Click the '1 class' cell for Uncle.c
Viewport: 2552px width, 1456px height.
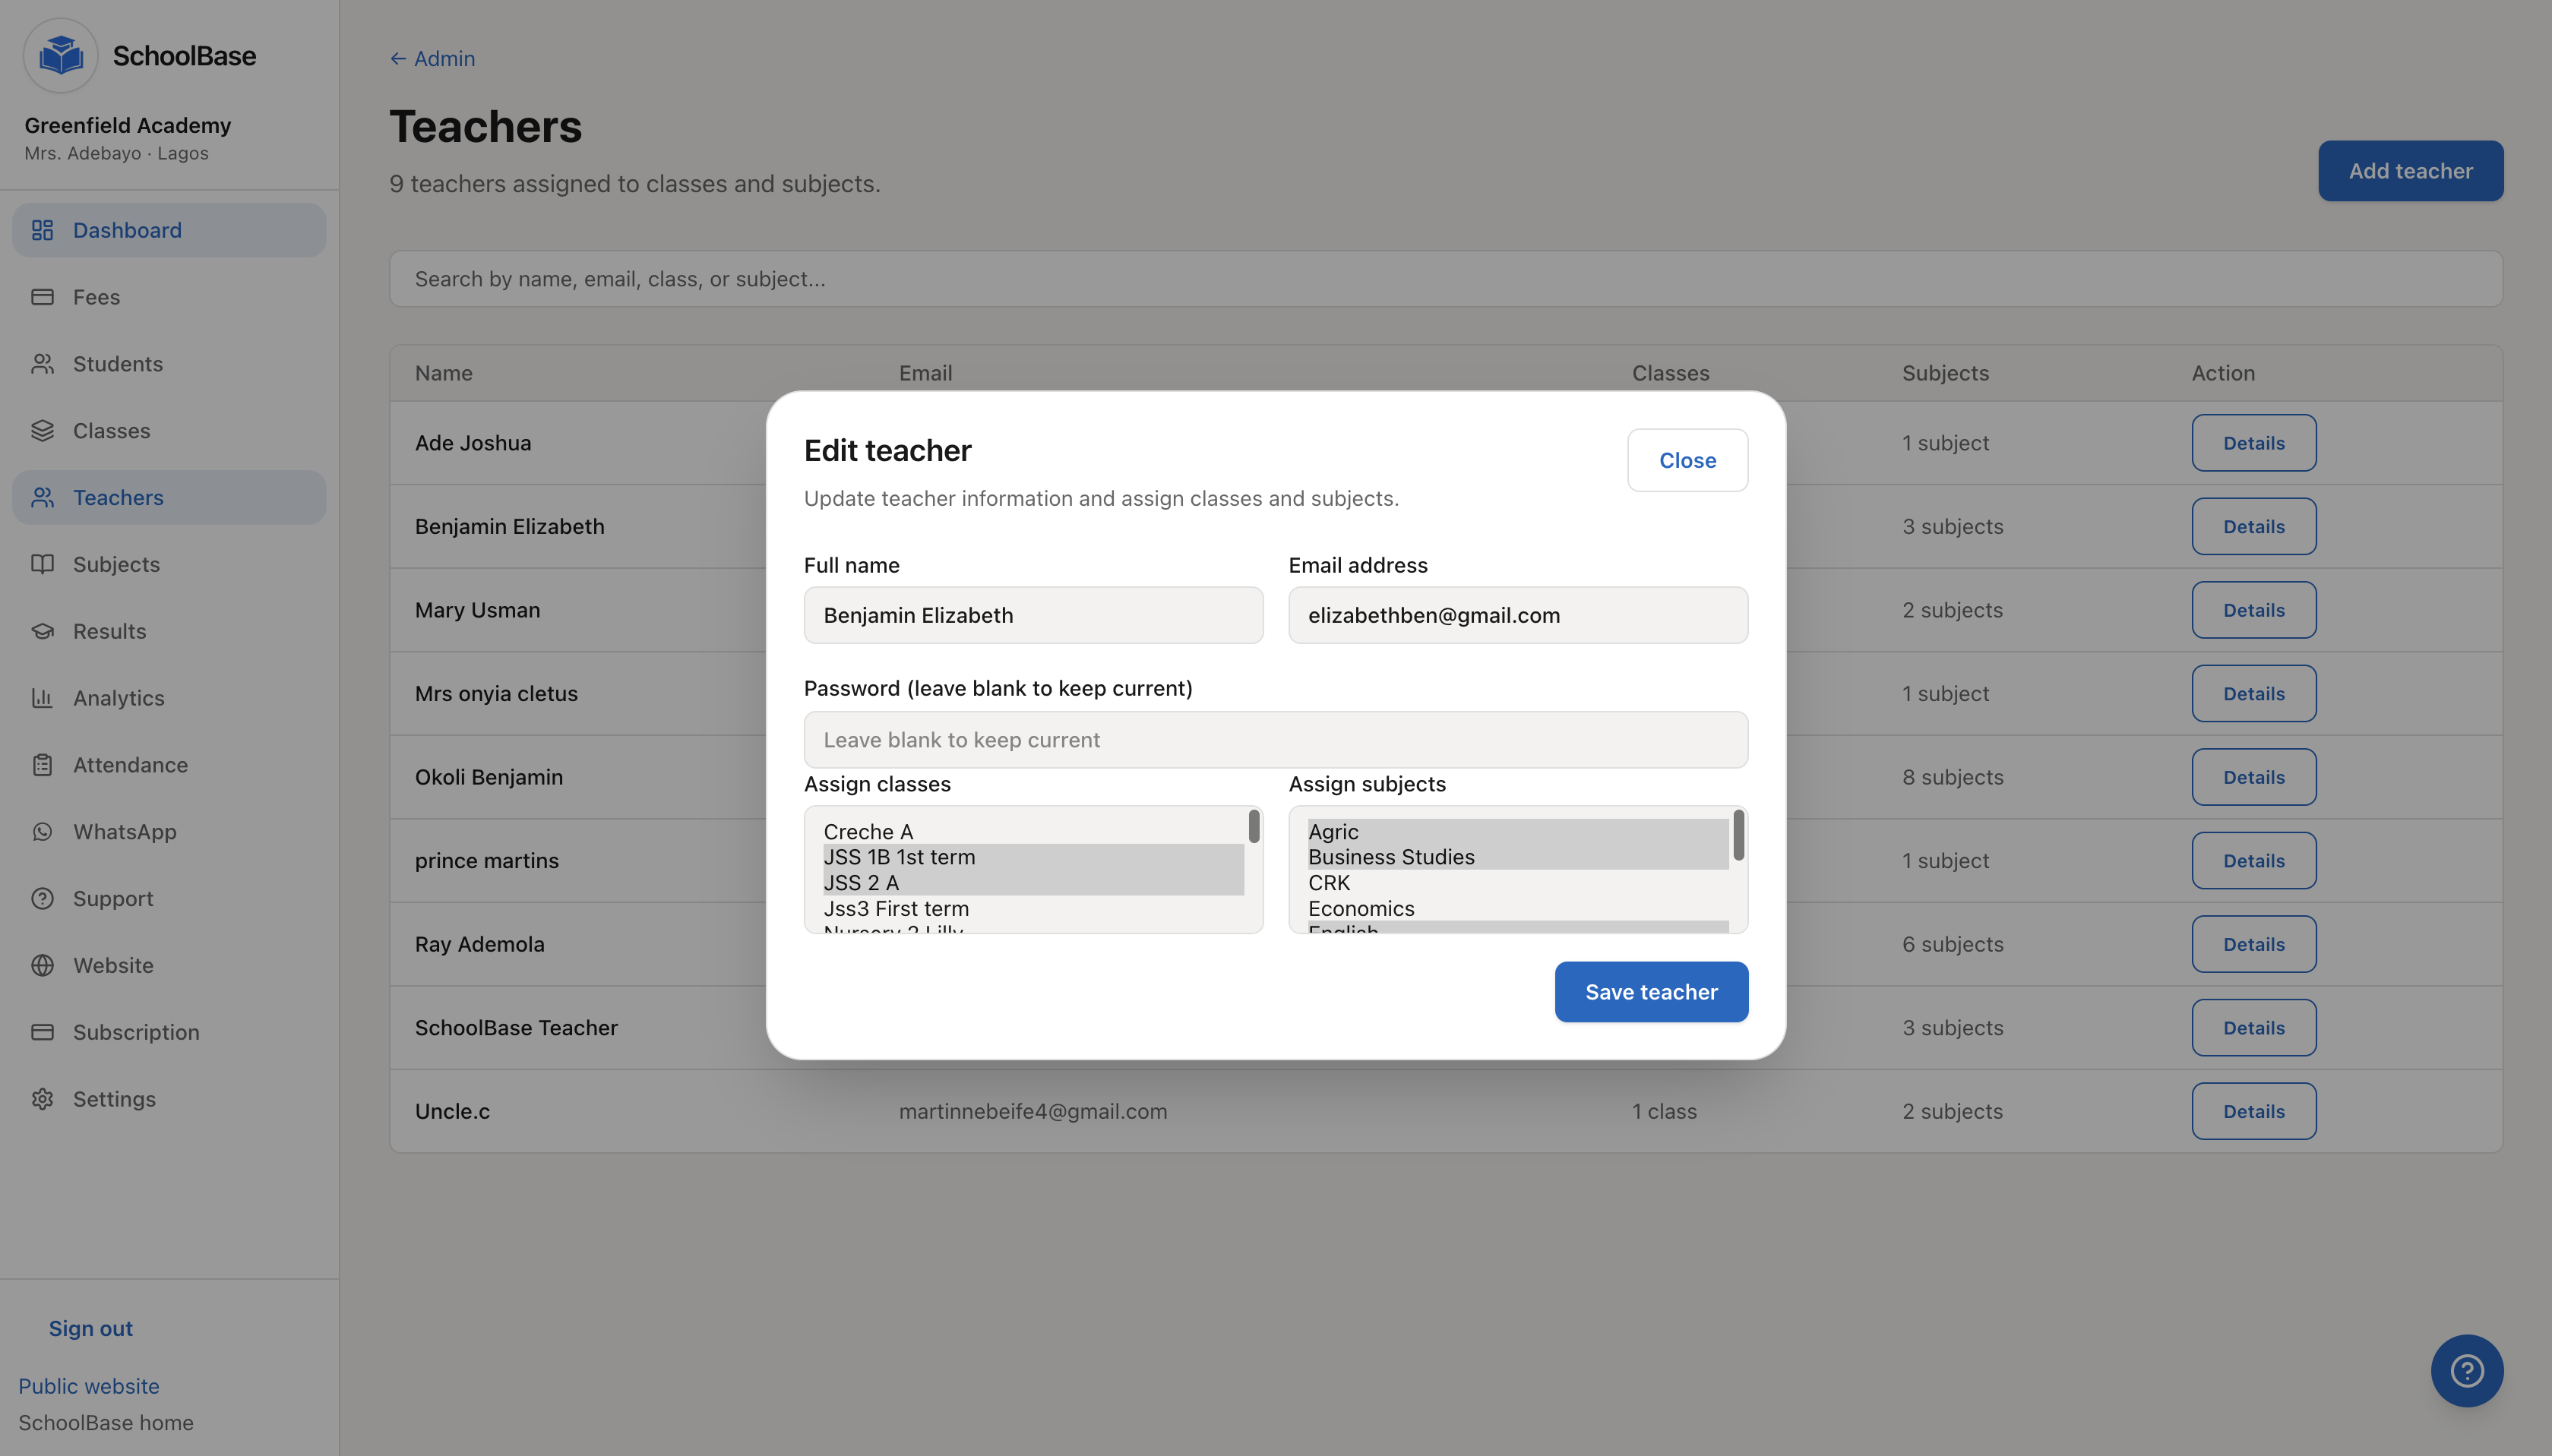(1664, 1111)
